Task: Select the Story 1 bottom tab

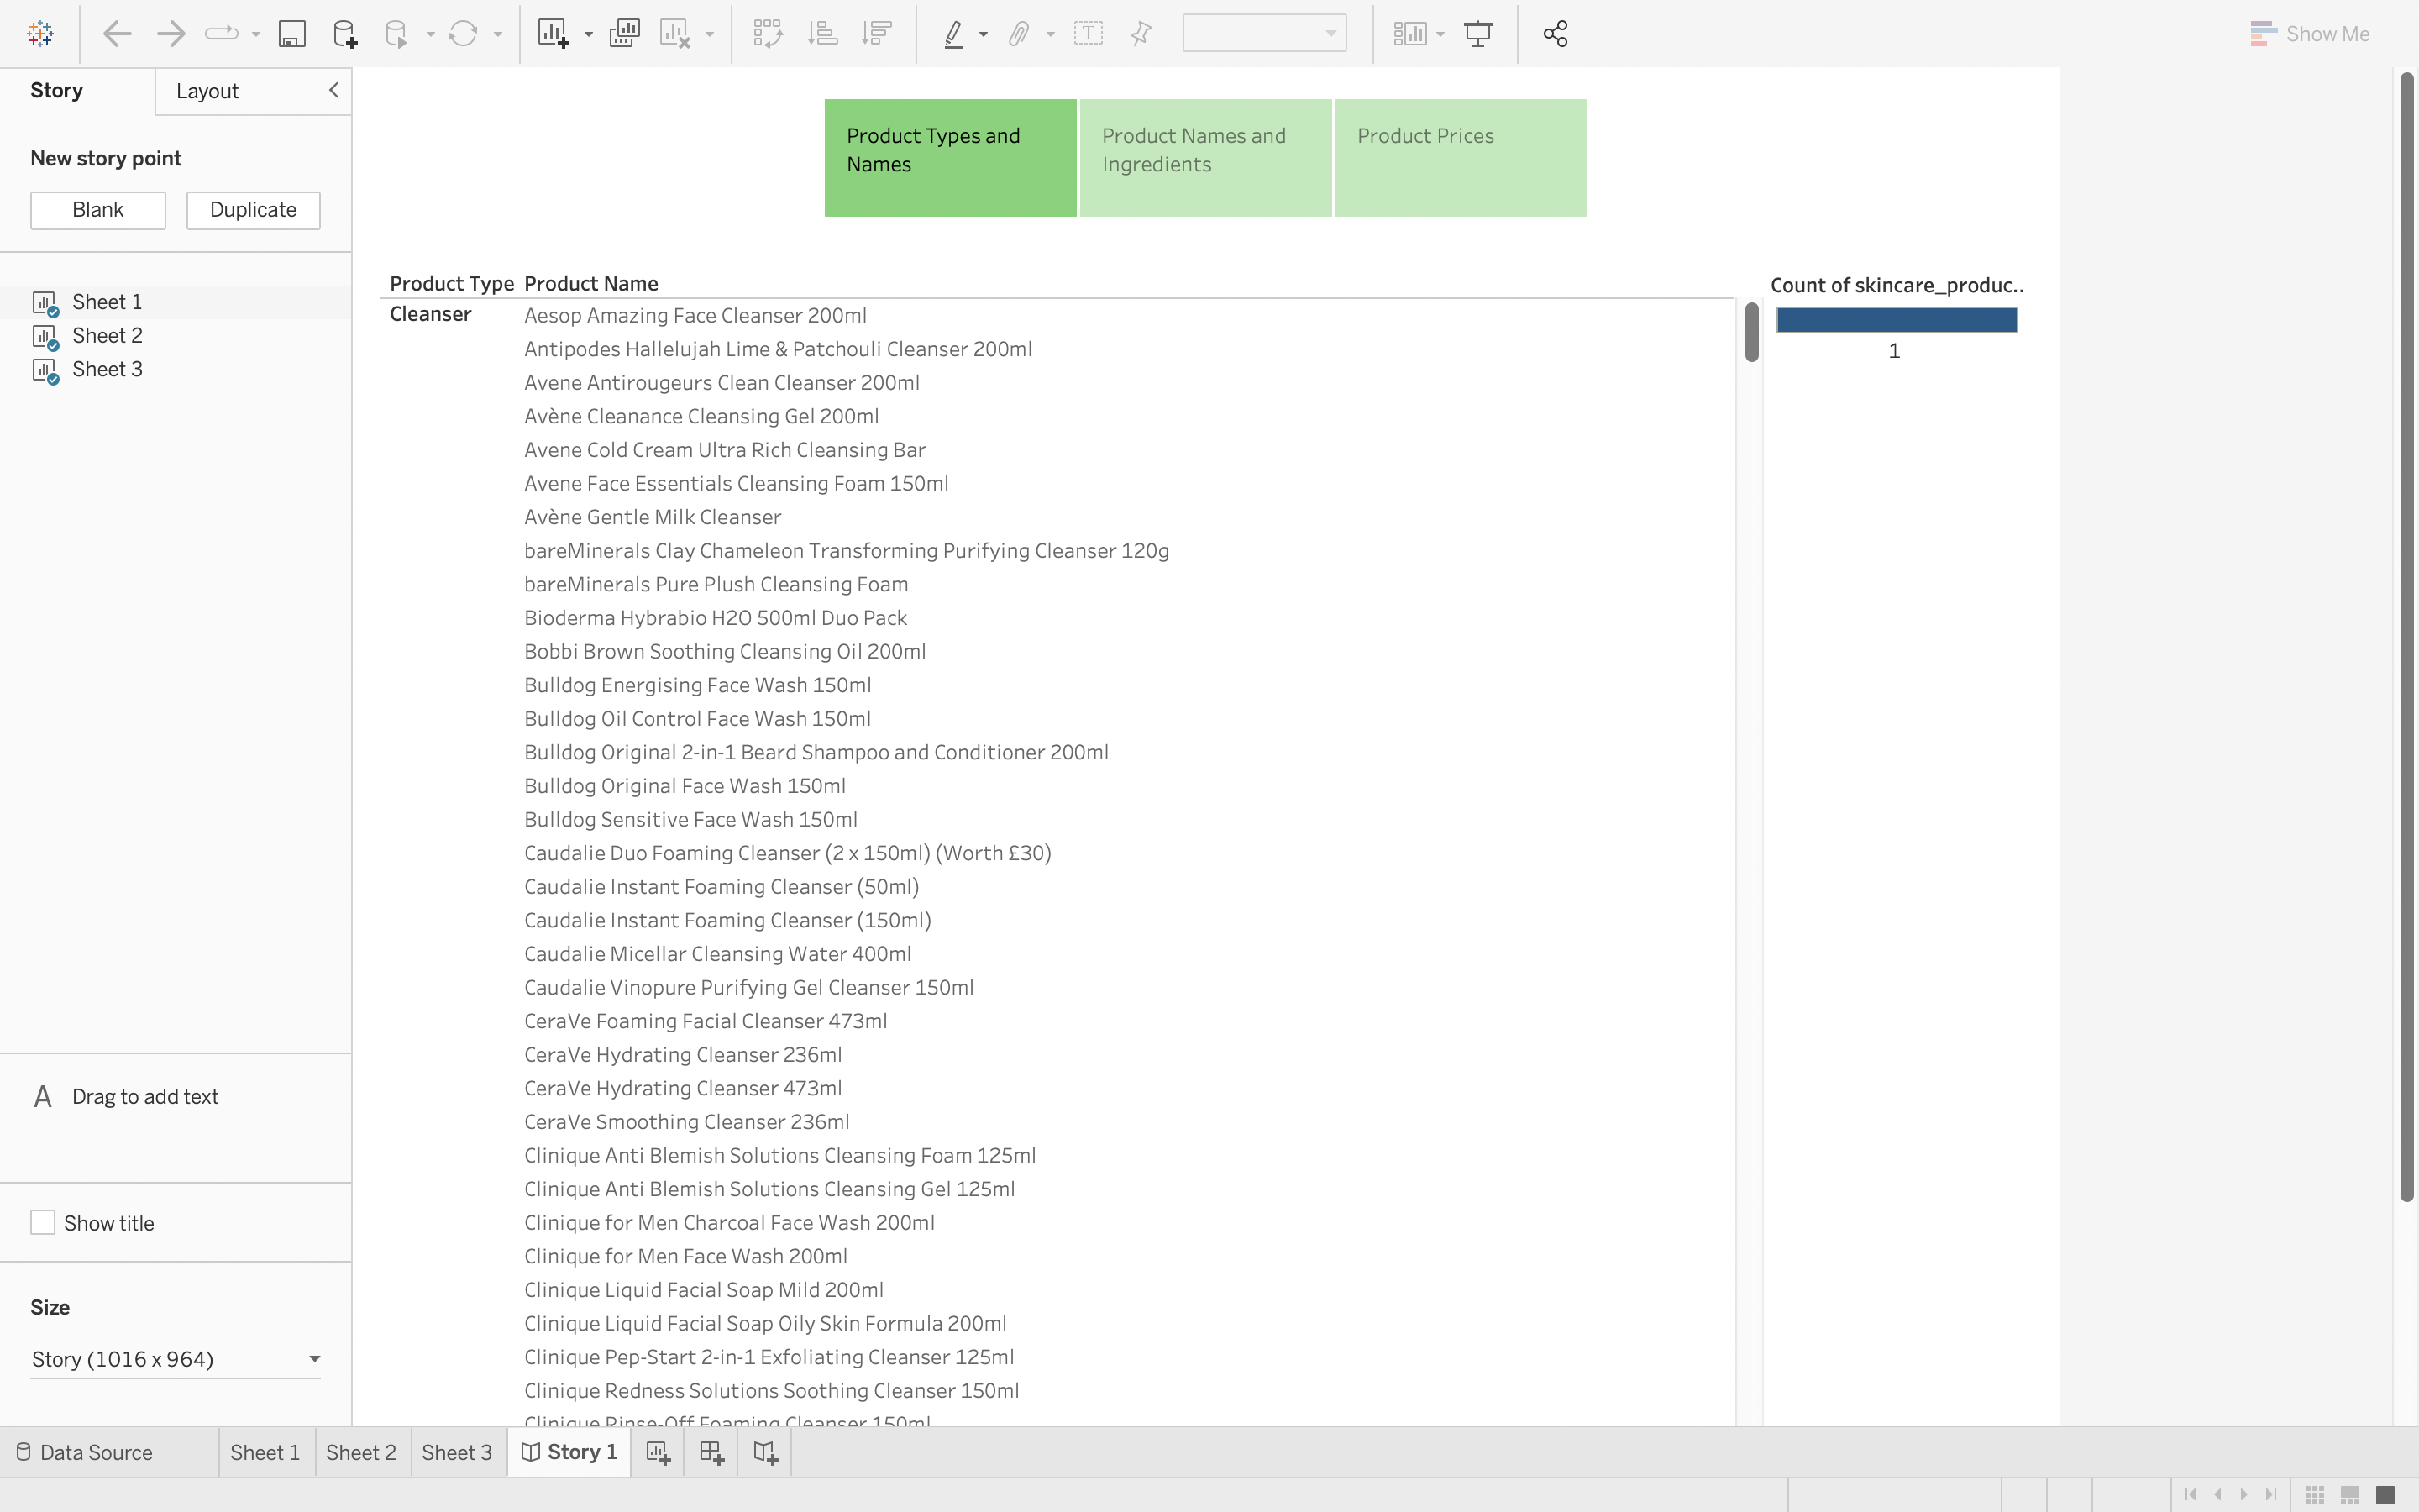Action: tap(569, 1452)
